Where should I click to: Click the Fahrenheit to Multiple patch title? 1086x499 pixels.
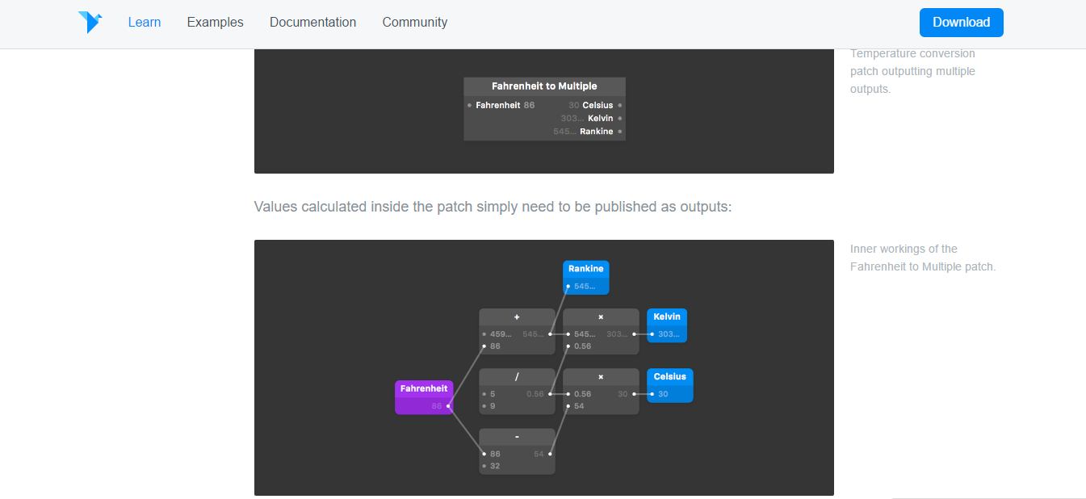544,86
